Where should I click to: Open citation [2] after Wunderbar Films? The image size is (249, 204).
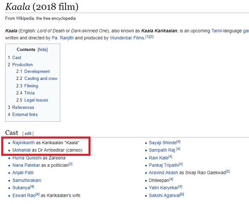coord(151,37)
